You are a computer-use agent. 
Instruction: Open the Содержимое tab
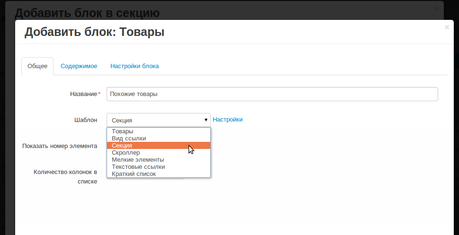(79, 66)
